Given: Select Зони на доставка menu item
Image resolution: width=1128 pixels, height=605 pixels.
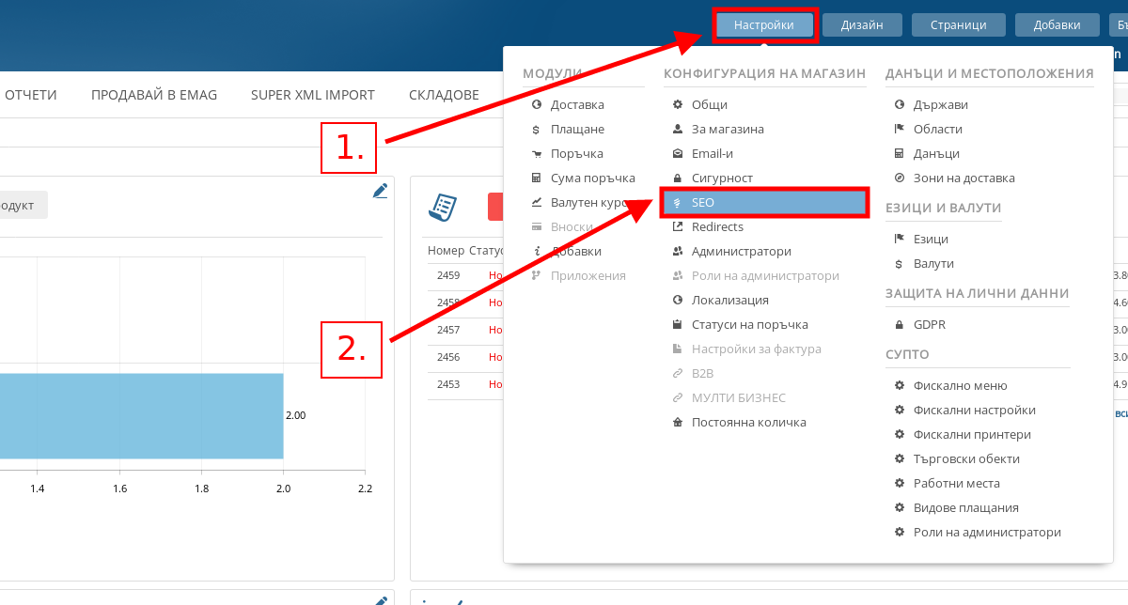Looking at the screenshot, I should [963, 178].
